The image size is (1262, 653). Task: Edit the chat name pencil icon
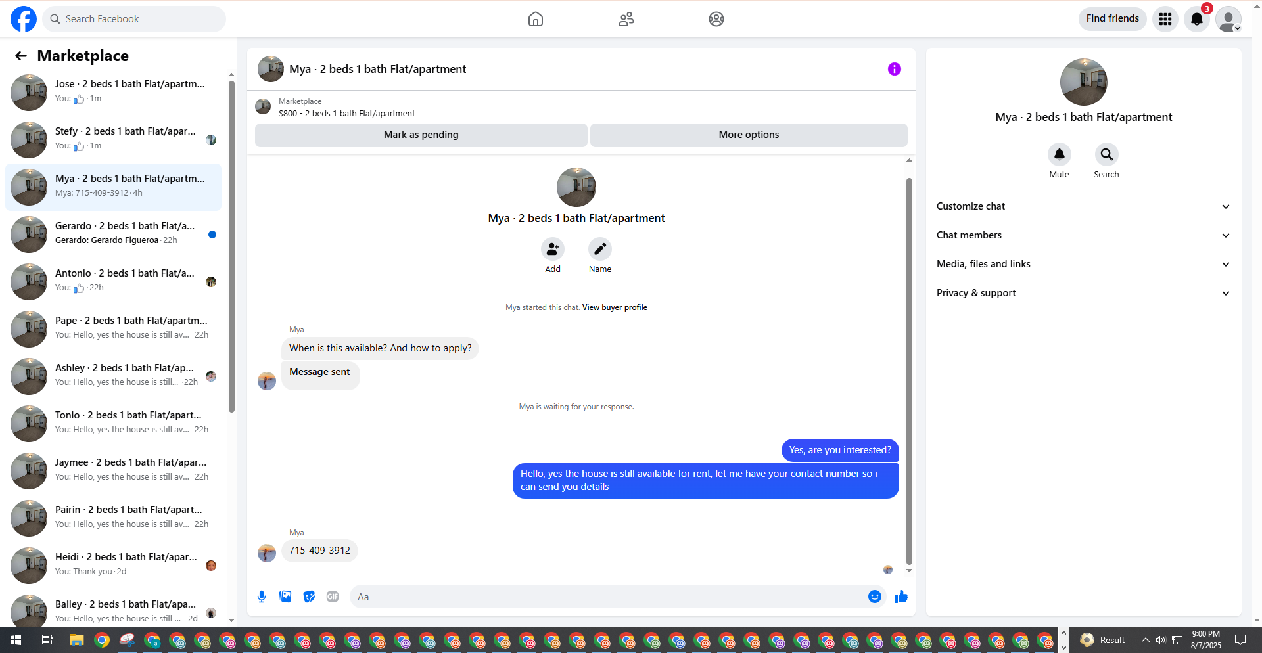pyautogui.click(x=600, y=250)
